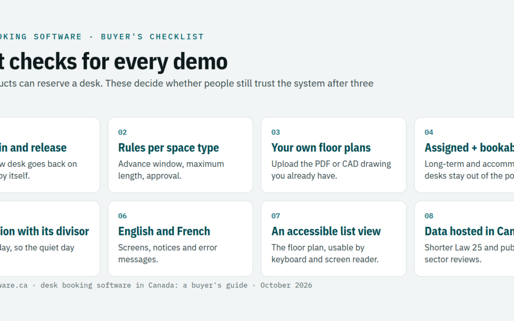Click card number 04
Viewport: 514px width, 321px height.
(x=429, y=132)
